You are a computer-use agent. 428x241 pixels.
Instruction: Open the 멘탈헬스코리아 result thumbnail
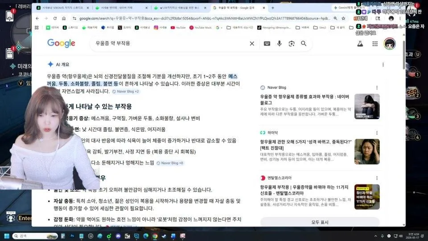[367, 197]
